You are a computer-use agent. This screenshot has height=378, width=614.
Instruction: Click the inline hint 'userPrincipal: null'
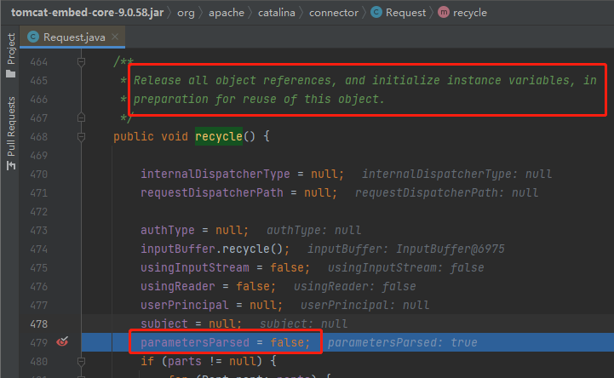364,305
